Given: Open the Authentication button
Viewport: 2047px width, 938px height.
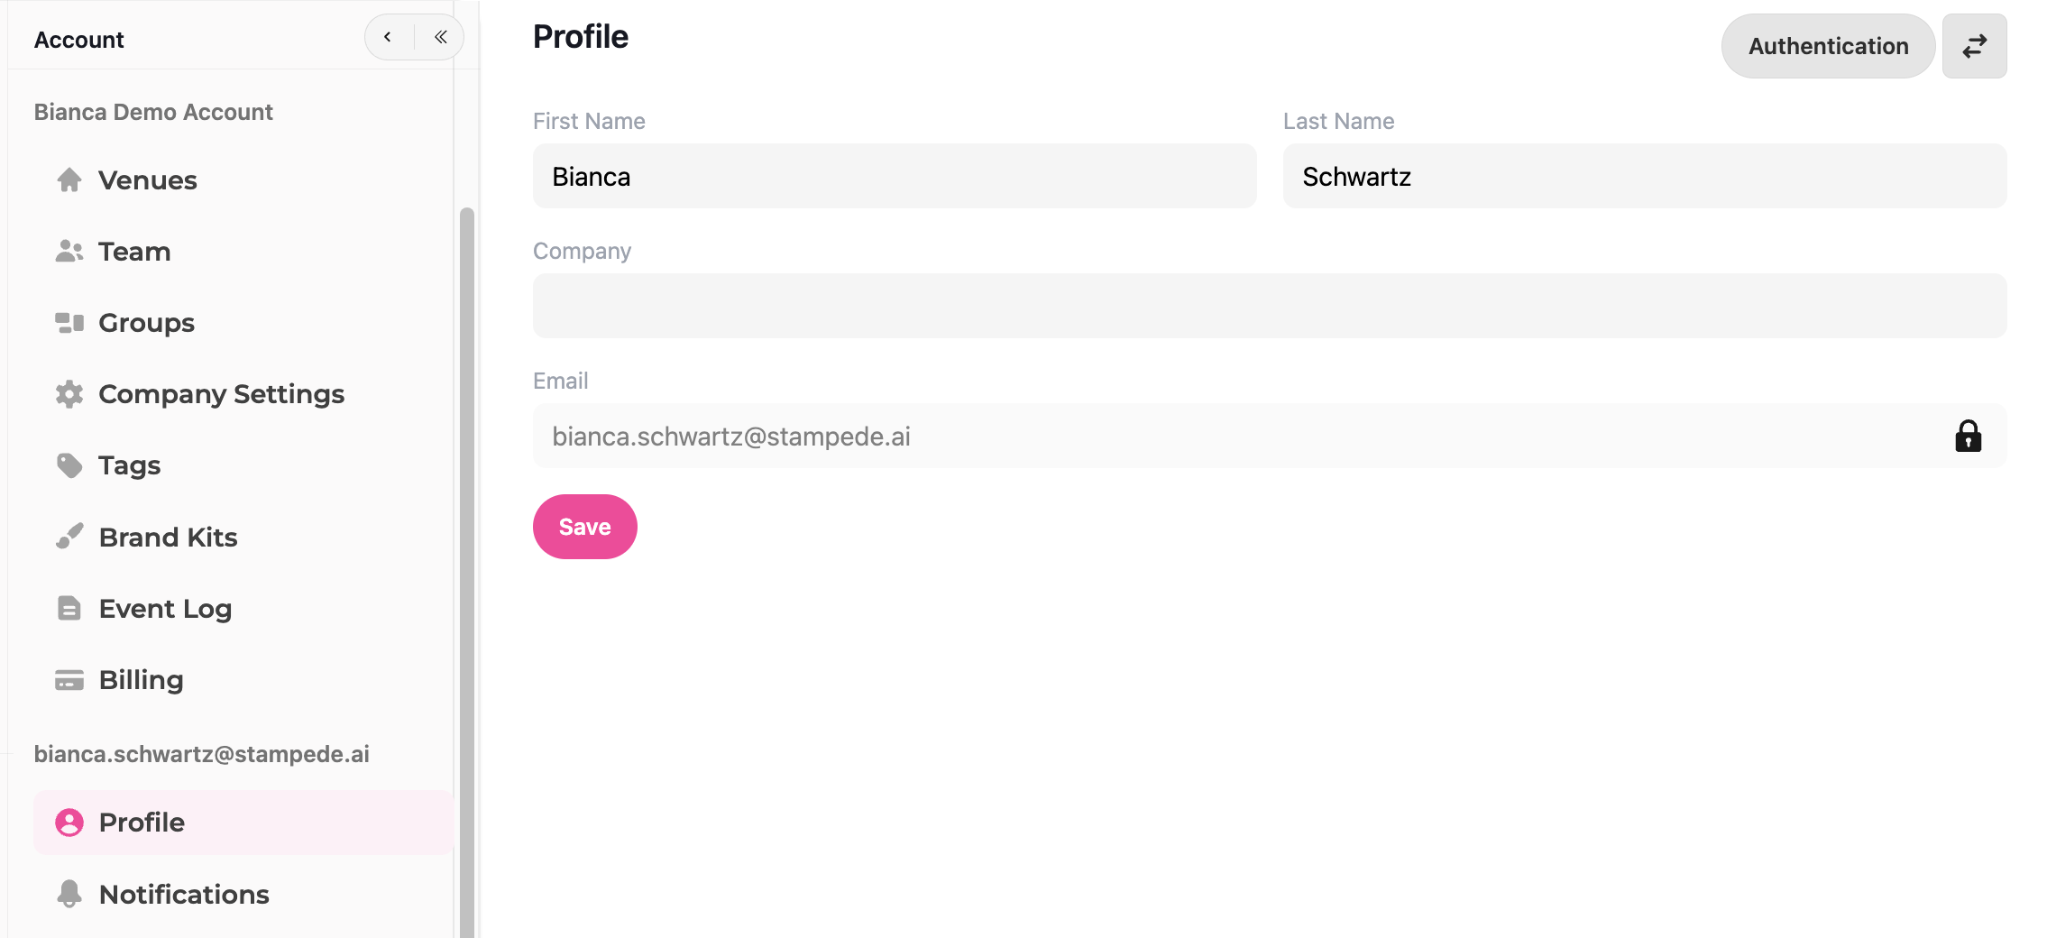Looking at the screenshot, I should pos(1828,46).
